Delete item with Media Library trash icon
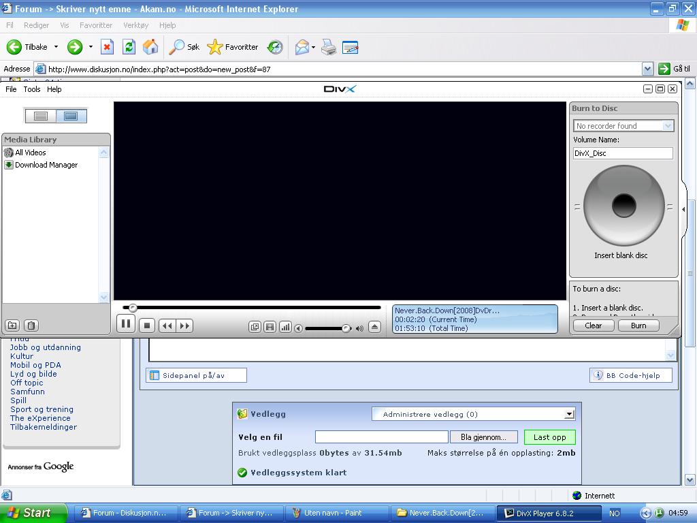This screenshot has width=697, height=523. (31, 326)
